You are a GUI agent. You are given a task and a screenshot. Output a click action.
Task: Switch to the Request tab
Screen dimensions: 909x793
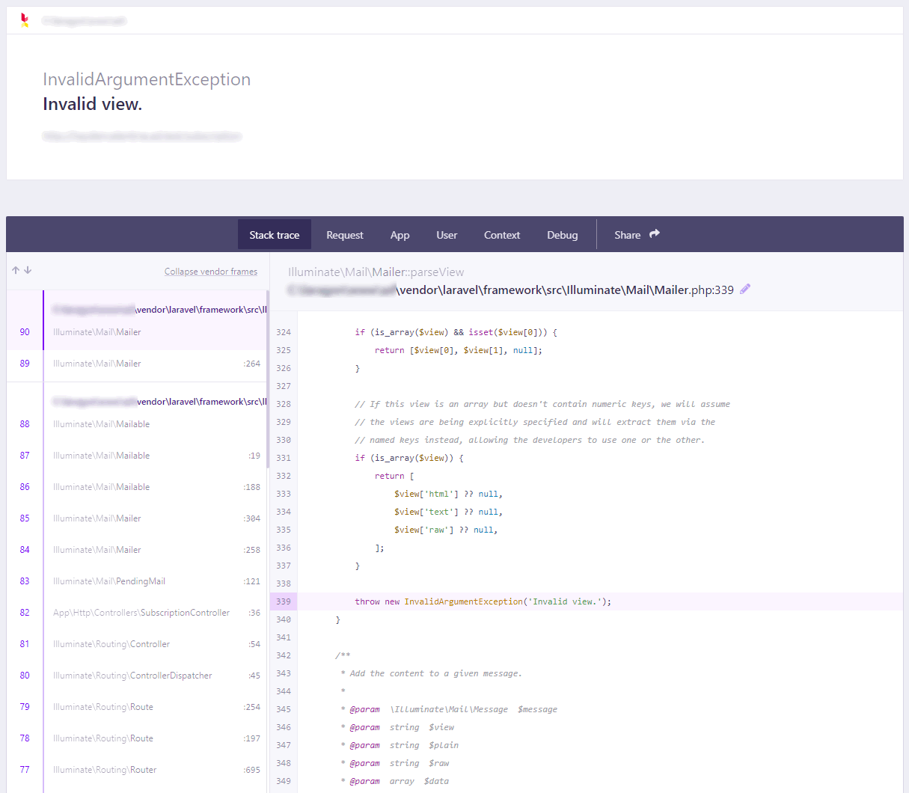pos(345,235)
